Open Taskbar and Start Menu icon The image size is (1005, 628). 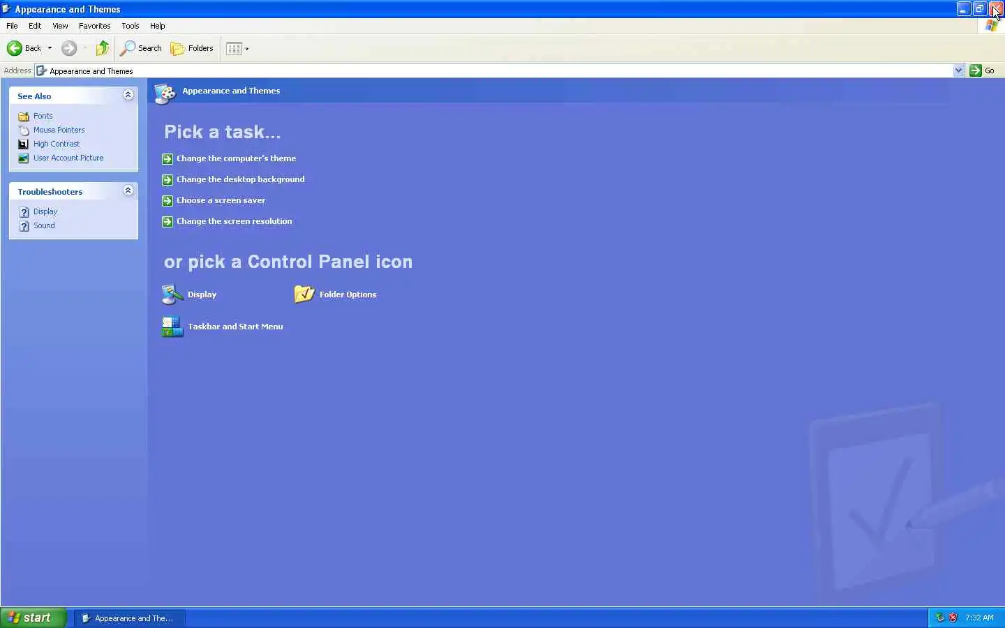[x=172, y=327]
